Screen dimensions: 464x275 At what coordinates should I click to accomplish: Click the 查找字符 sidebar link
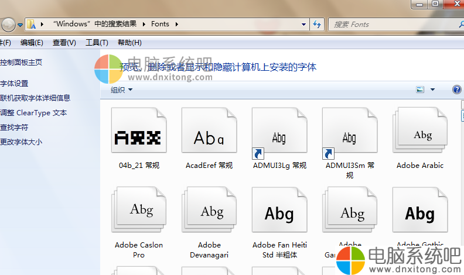click(14, 128)
